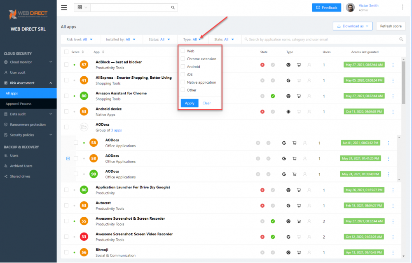Select the Autocrat row checkbox

[66, 205]
